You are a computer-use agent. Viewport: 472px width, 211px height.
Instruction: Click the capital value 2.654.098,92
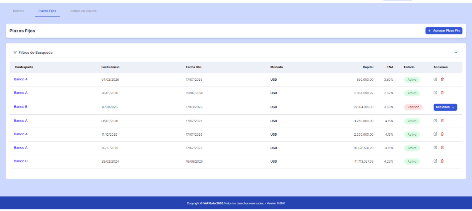(364, 93)
